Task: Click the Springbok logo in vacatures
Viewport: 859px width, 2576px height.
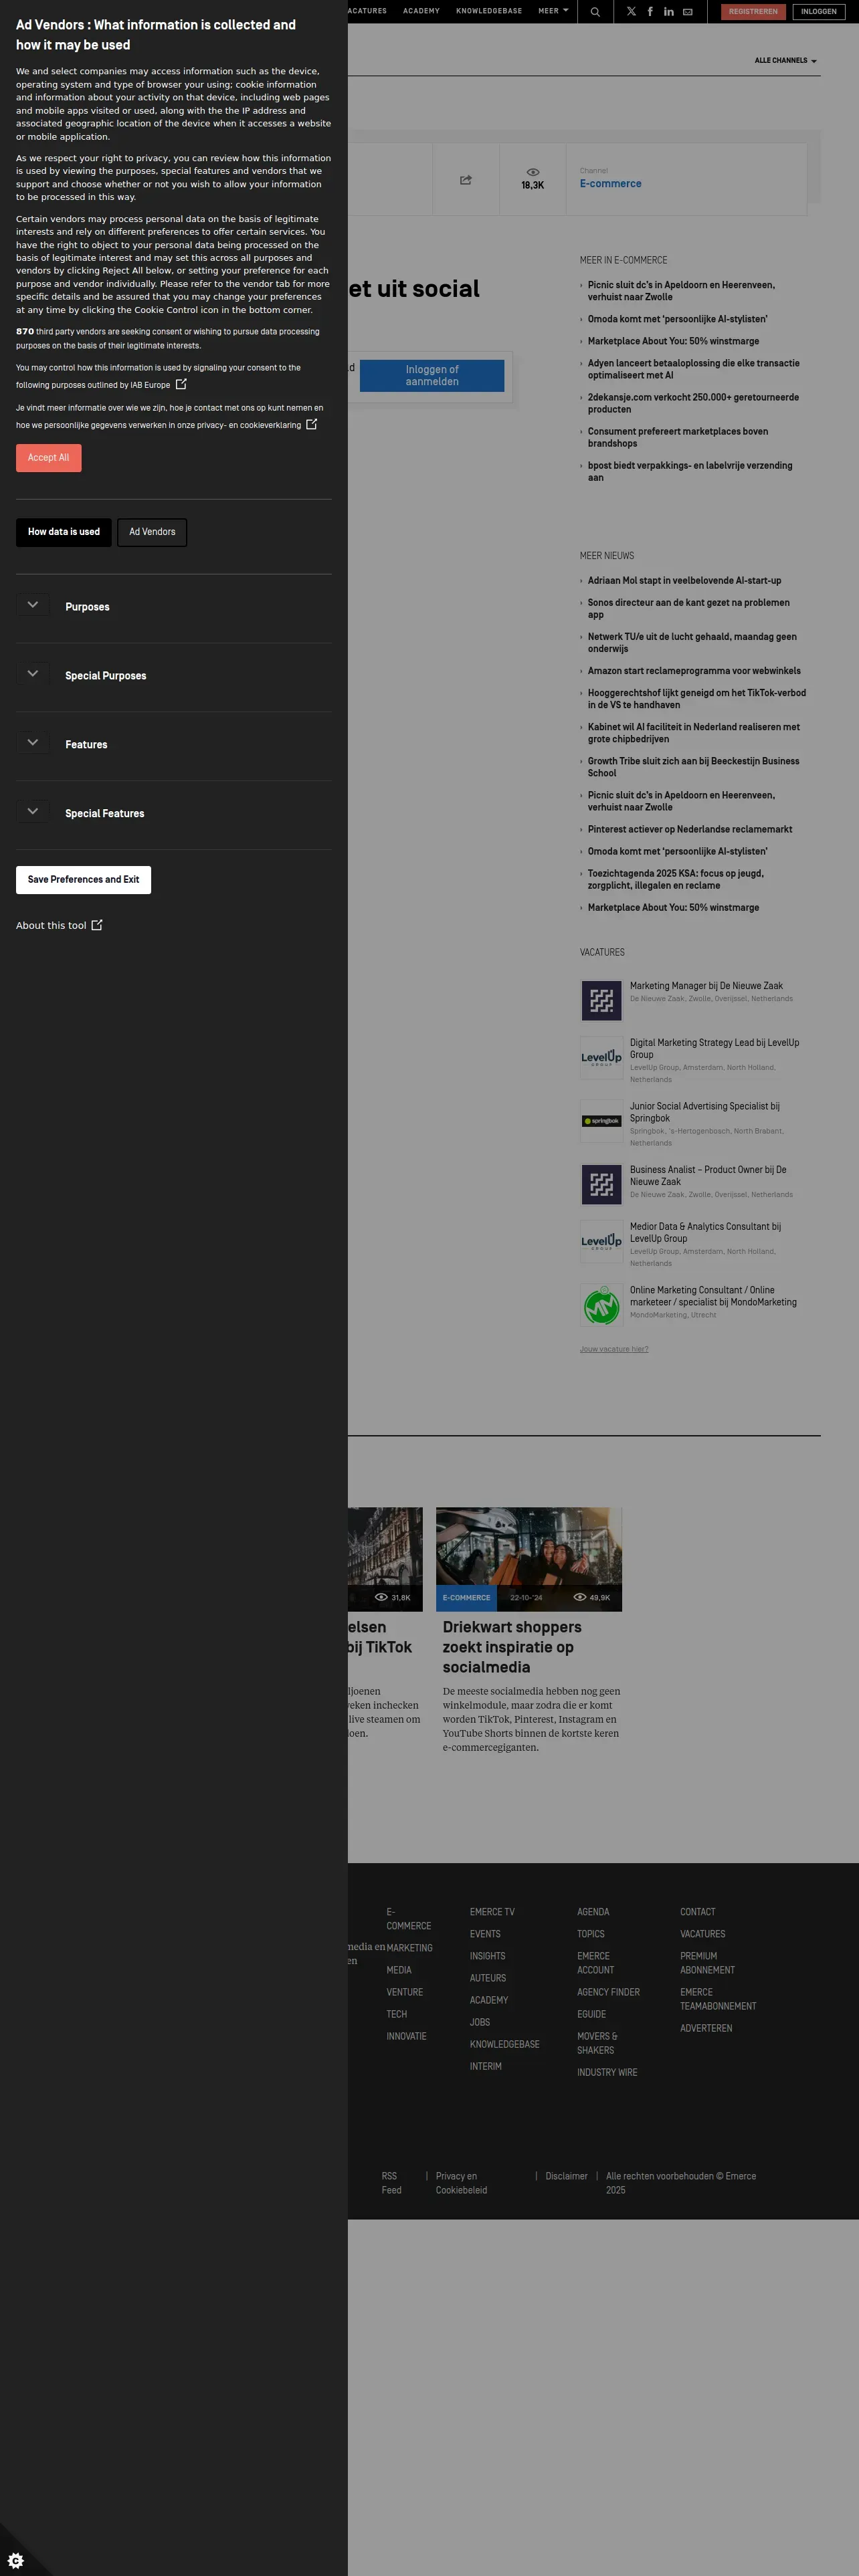Action: tap(601, 1121)
